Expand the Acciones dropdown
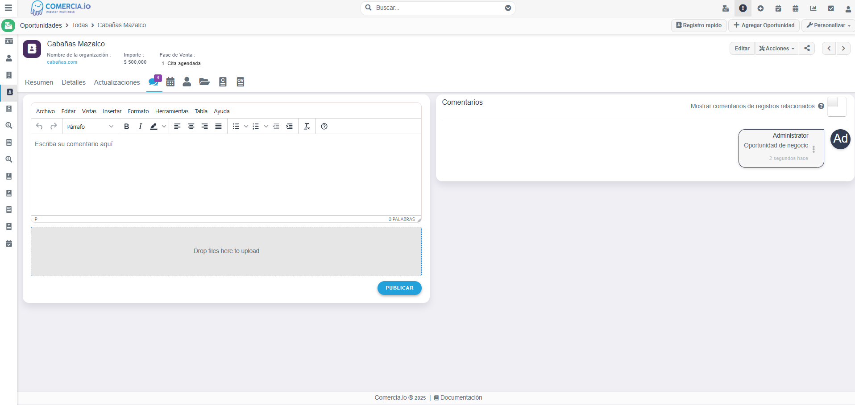855x405 pixels. 776,48
